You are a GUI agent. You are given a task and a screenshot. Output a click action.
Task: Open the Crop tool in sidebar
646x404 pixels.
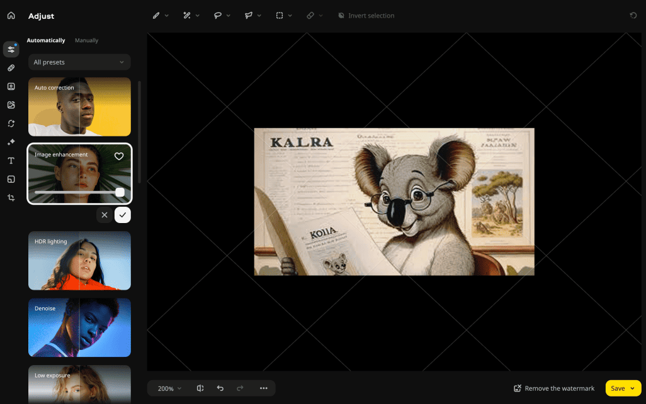pyautogui.click(x=11, y=198)
